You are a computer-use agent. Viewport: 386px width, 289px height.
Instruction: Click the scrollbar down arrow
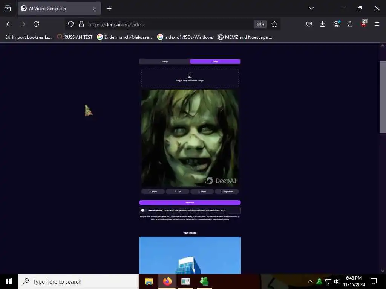pos(383,271)
